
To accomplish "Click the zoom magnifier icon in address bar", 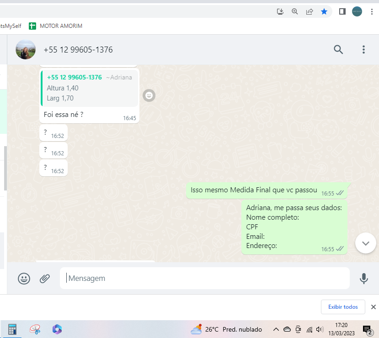I will point(294,11).
